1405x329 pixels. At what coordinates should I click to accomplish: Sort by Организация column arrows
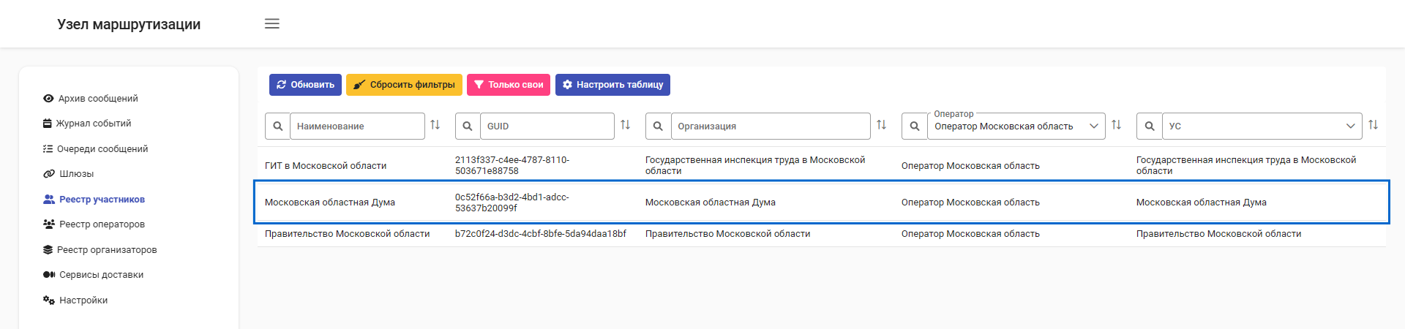(x=882, y=125)
